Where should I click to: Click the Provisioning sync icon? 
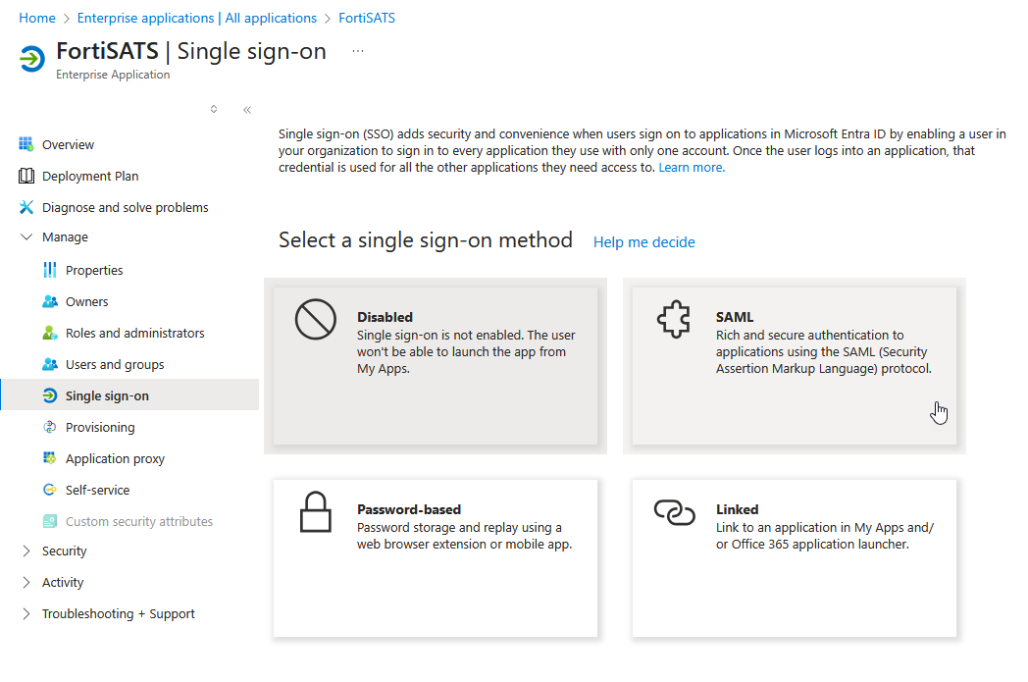pyautogui.click(x=50, y=427)
